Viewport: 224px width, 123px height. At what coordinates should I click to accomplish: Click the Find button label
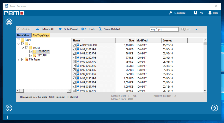coord(188,29)
